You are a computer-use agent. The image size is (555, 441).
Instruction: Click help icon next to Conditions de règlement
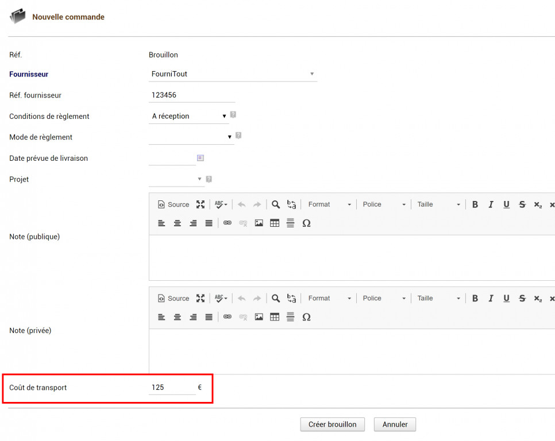[x=233, y=115]
